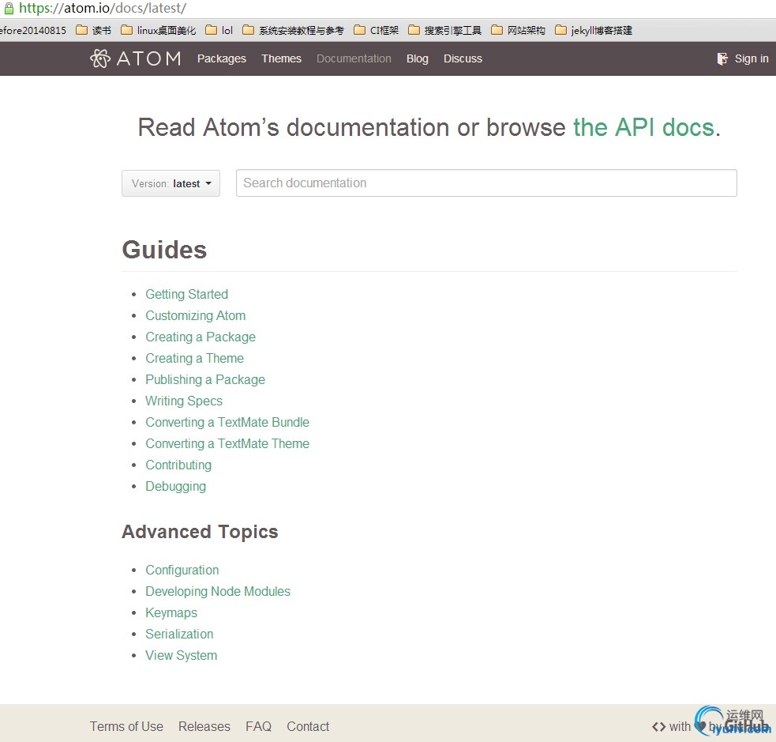Click the code brackets icon in the footer
The height and width of the screenshot is (742, 776).
point(658,727)
